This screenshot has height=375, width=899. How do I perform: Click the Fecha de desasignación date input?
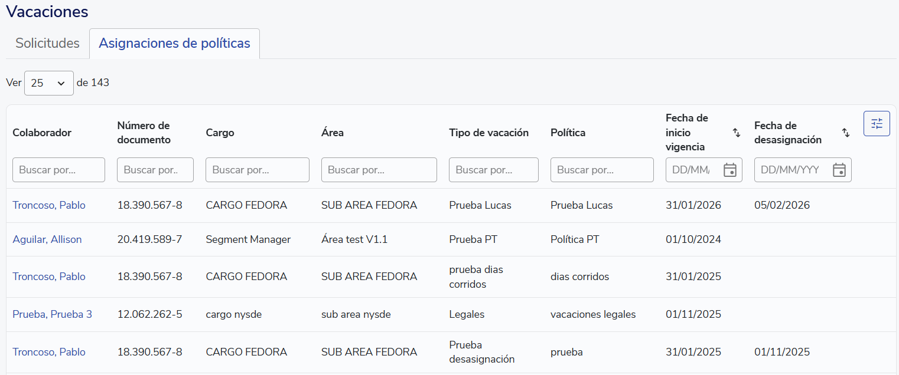coord(791,170)
